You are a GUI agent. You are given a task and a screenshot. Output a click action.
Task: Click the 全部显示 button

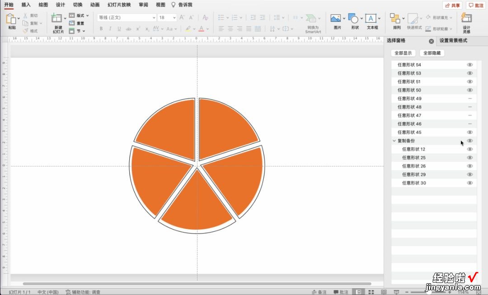403,53
